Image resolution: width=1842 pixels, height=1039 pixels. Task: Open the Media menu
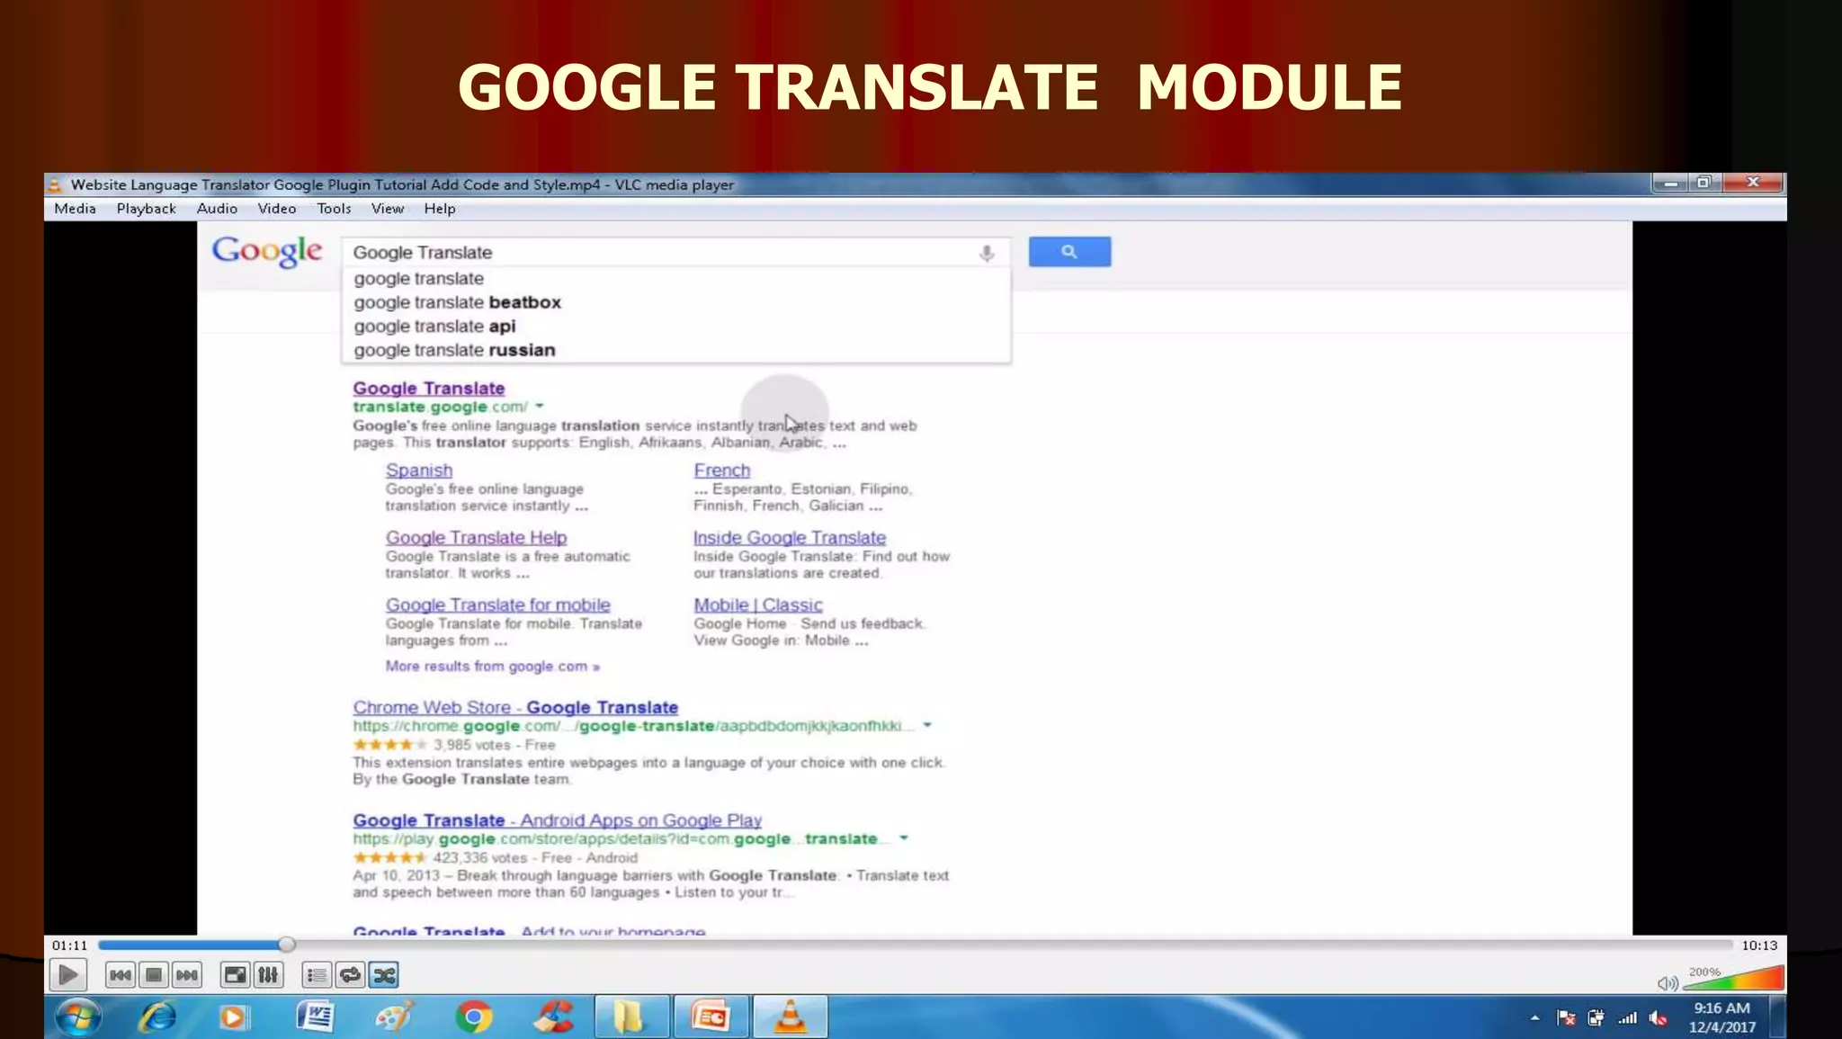tap(75, 209)
